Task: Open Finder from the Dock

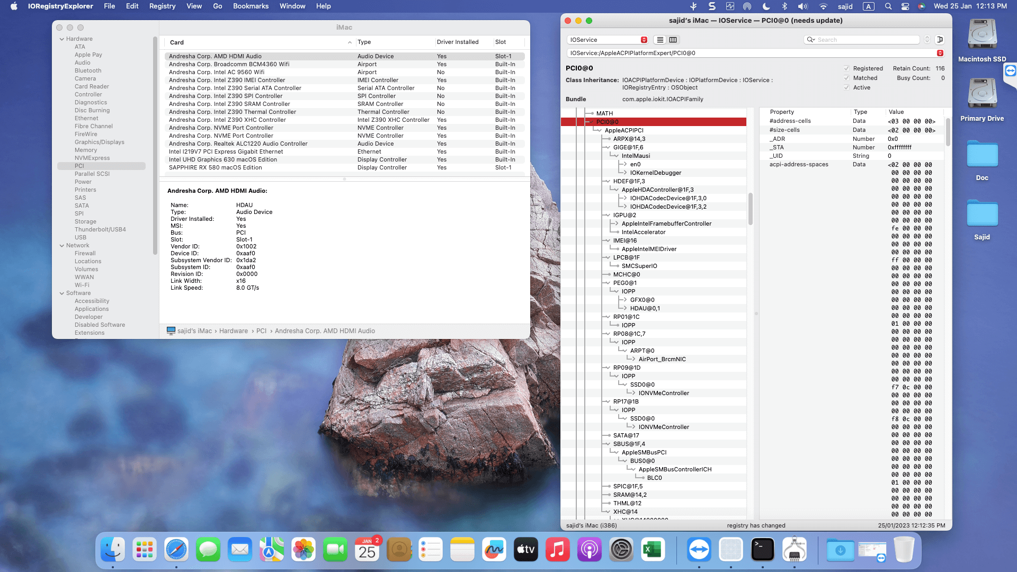Action: (113, 550)
